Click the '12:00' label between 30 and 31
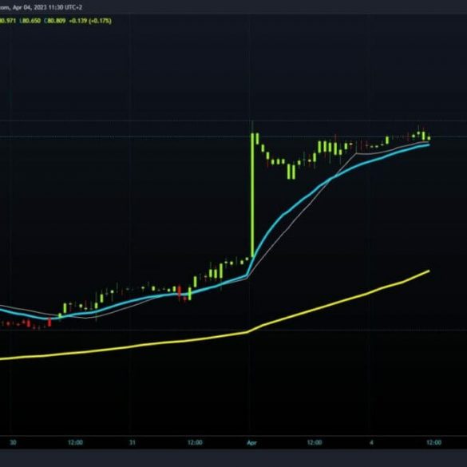Viewport: 467px width, 467px height. [75, 442]
